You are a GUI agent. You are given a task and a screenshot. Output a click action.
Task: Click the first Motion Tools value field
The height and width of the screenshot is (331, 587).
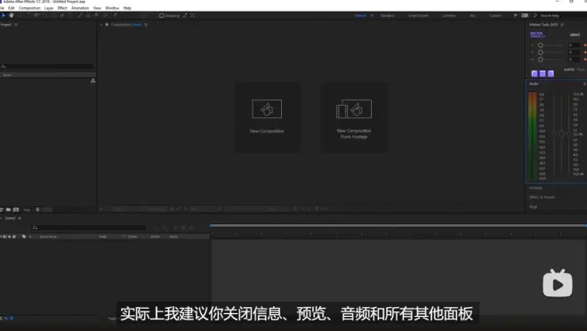point(574,44)
